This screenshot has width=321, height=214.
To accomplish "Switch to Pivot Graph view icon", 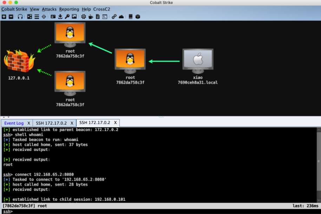I will (x=30, y=16).
